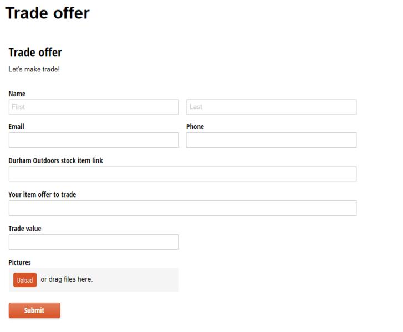Click the large 'Trade offer' page title
403x332 pixels.
[x=47, y=13]
